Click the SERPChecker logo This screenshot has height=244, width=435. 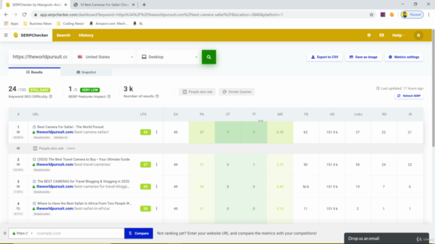(x=31, y=35)
